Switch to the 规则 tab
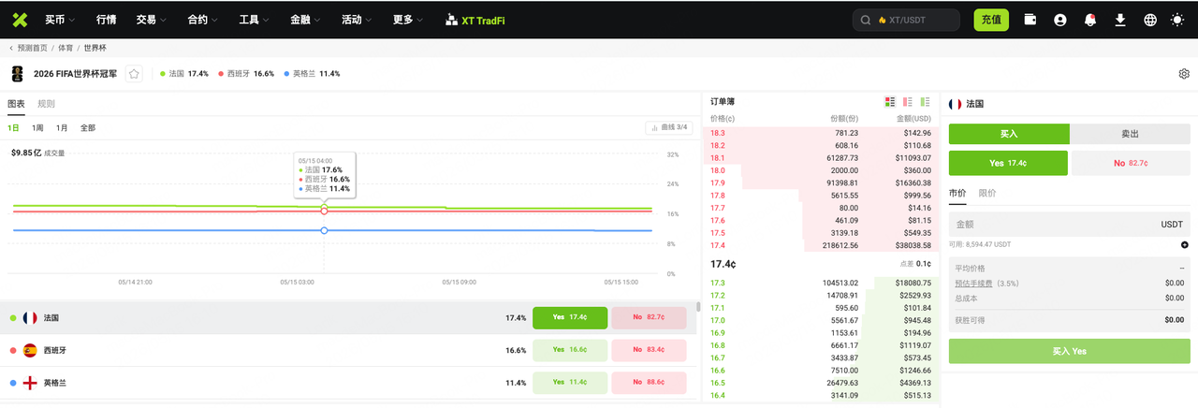 click(46, 104)
